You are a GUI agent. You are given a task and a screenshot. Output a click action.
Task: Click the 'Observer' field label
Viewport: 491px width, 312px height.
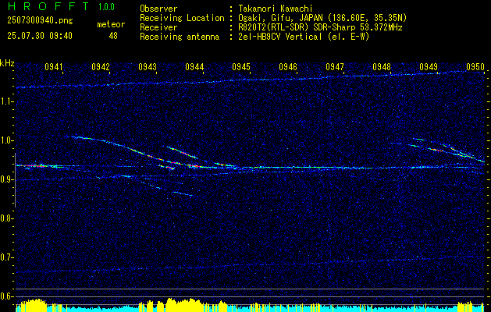(x=158, y=9)
